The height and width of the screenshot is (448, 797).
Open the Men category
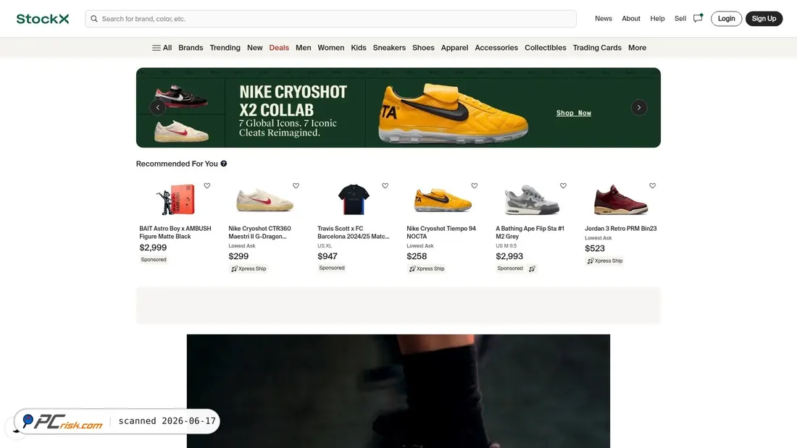(x=304, y=48)
